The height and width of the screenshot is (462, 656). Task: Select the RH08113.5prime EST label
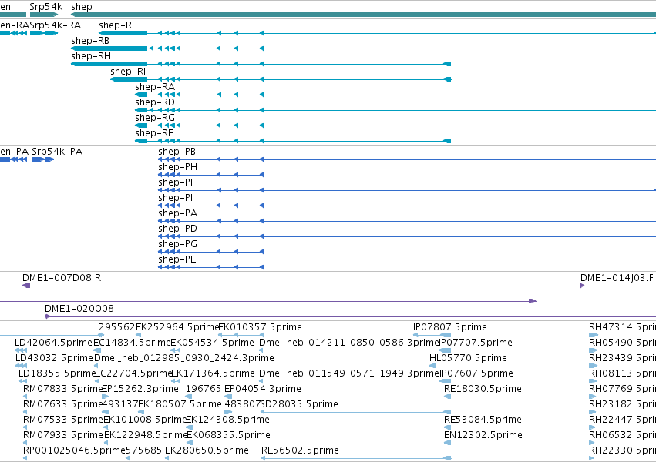[x=622, y=373]
